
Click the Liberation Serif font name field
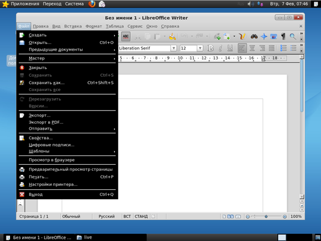point(144,48)
